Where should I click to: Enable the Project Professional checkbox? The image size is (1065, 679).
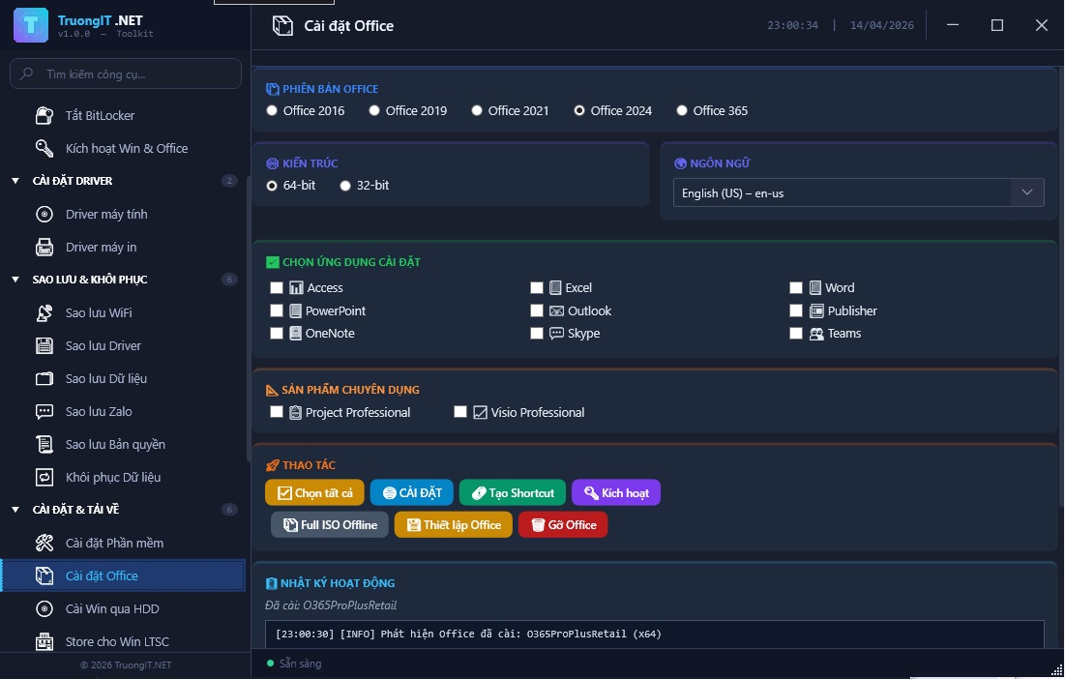coord(278,412)
